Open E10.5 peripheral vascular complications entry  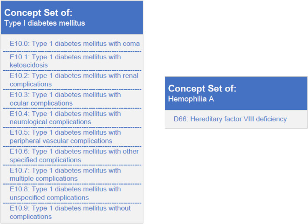click(x=65, y=136)
